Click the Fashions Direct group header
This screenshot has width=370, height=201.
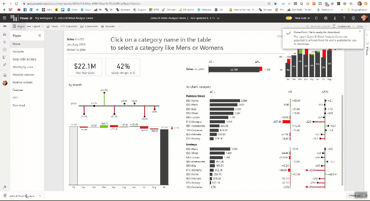click(196, 96)
